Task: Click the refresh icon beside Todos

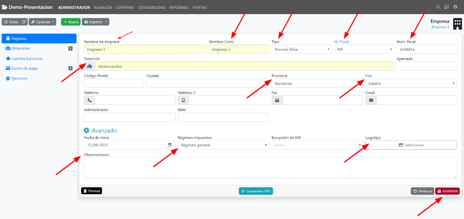Action: (24, 22)
